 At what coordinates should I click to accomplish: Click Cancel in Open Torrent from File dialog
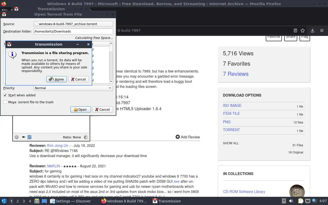pos(102,109)
